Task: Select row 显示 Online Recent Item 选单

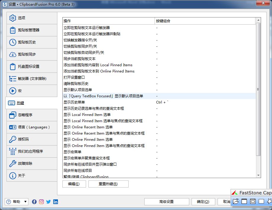Action: click(159, 127)
